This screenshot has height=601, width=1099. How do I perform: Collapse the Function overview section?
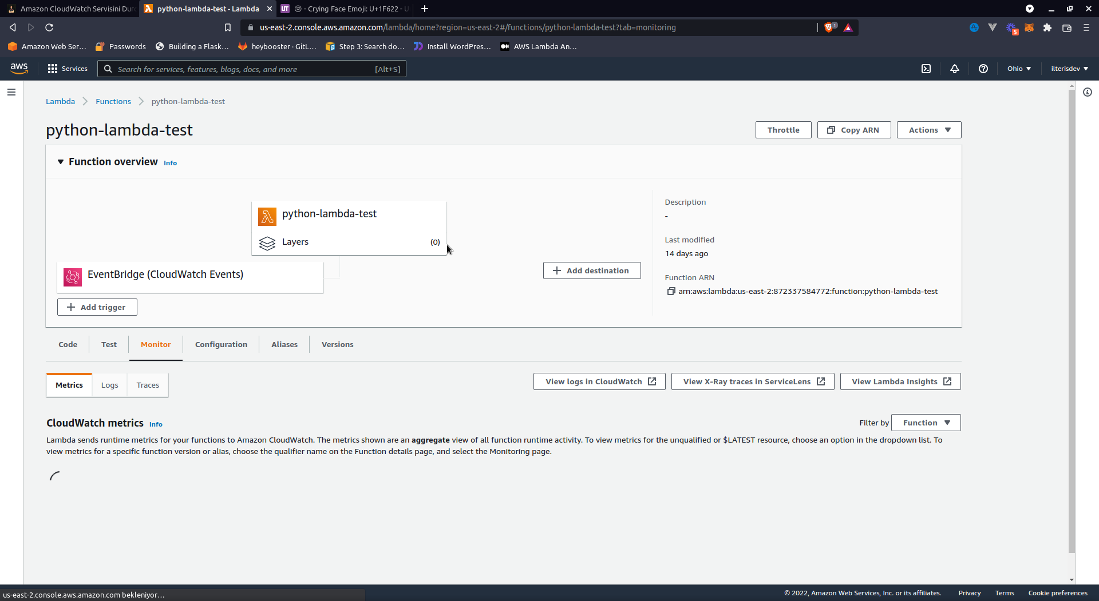(61, 162)
